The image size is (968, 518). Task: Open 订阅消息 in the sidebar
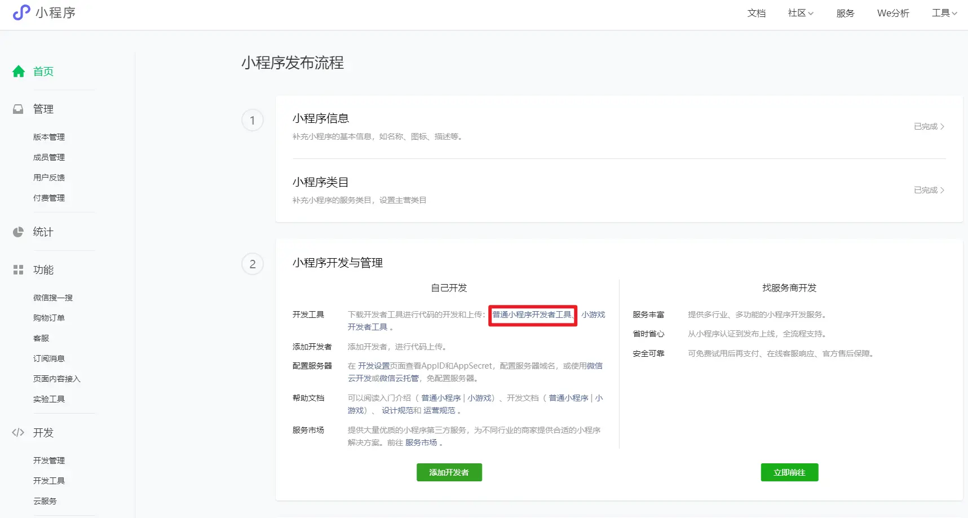coord(49,358)
